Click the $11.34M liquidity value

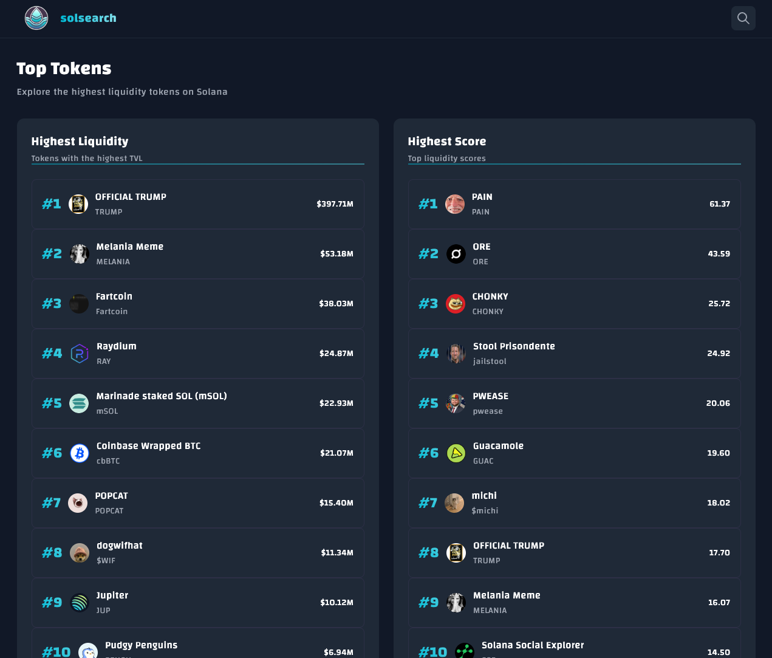(x=337, y=553)
